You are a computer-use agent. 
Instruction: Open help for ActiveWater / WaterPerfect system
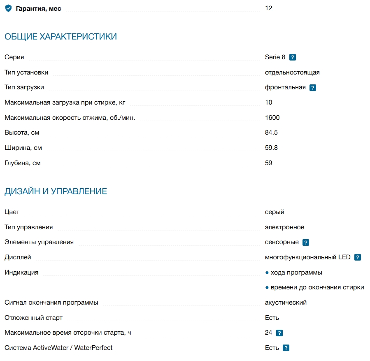point(286,348)
